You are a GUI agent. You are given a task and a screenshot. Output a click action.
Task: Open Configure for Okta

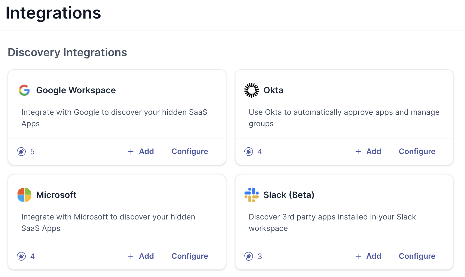click(x=417, y=152)
